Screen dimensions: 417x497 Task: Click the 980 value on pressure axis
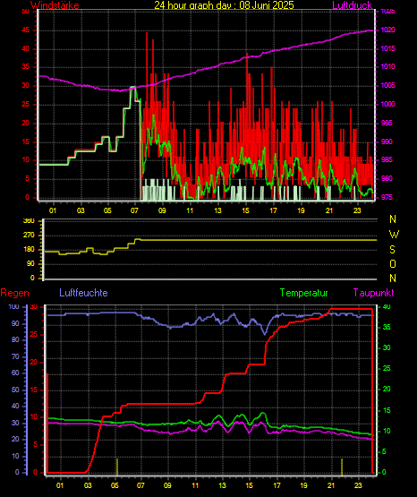point(387,178)
